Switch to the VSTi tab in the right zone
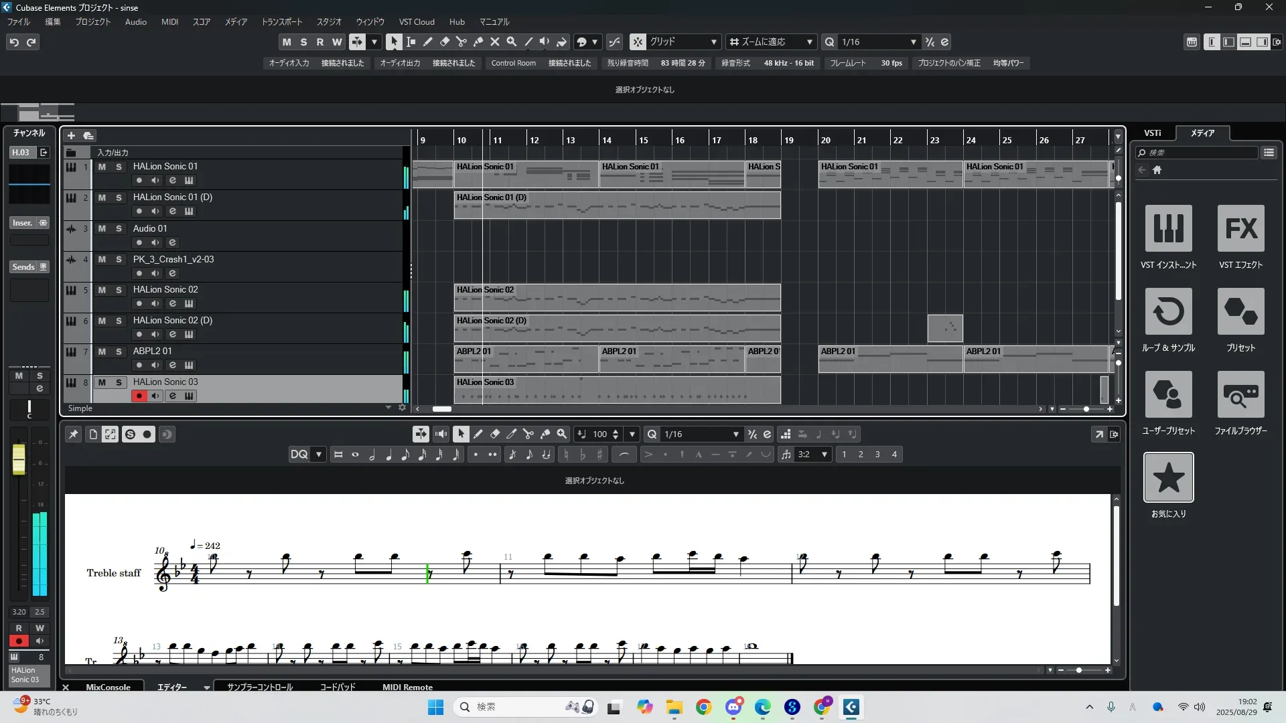Viewport: 1286px width, 723px height. (1152, 133)
